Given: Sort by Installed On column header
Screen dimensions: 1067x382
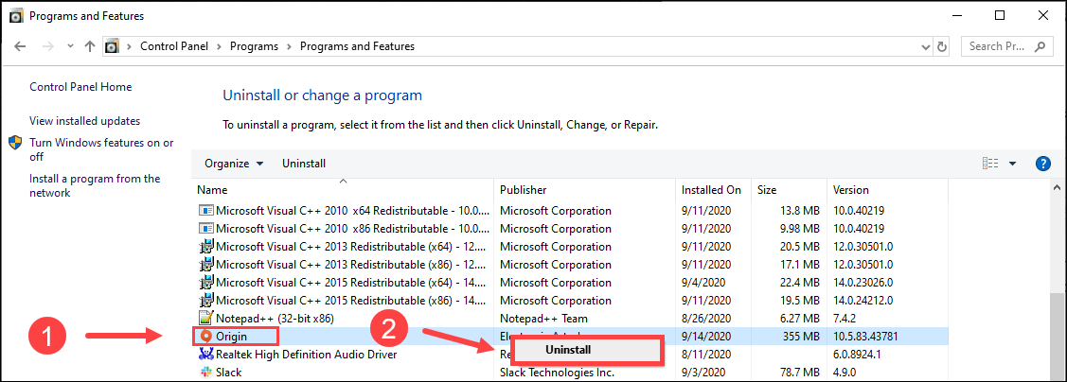Looking at the screenshot, I should pos(713,190).
